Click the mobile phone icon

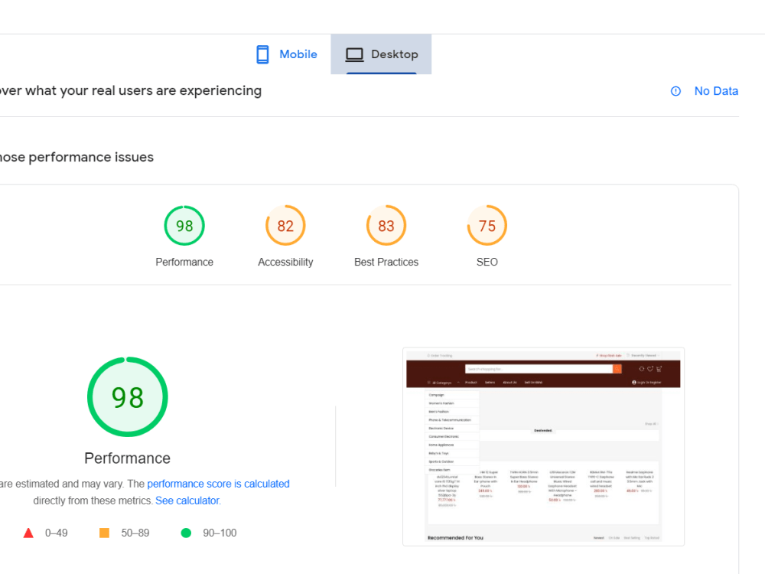(x=262, y=54)
